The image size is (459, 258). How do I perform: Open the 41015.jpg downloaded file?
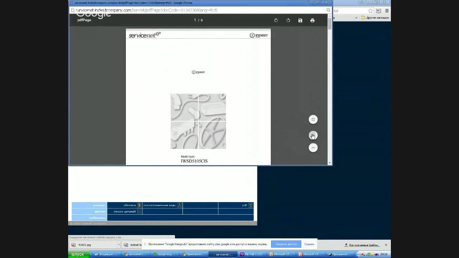[x=93, y=245]
